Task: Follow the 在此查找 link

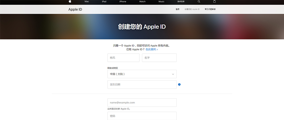Action: (x=152, y=49)
